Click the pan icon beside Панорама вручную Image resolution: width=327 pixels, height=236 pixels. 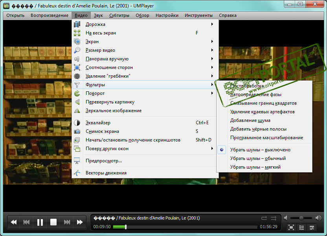point(77,59)
